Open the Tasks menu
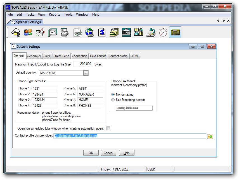239x180 pixels. [x=30, y=14]
